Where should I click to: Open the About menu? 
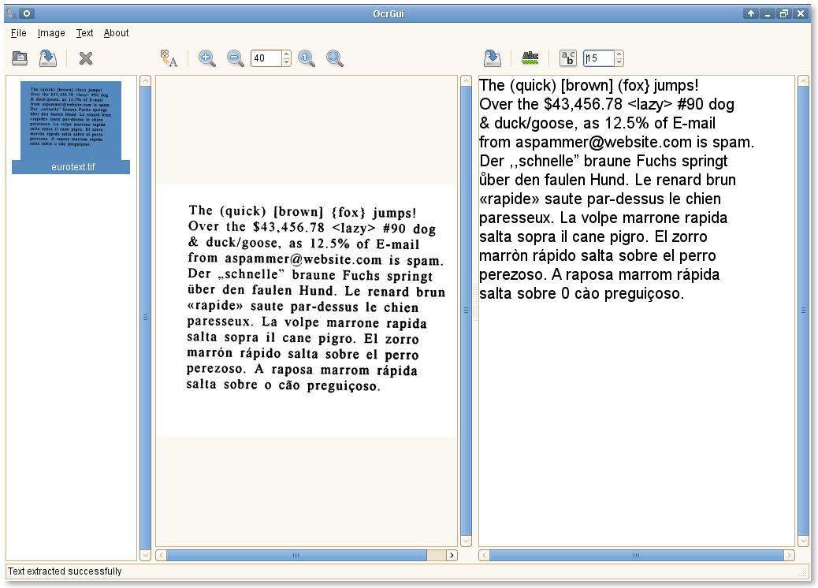tap(116, 33)
